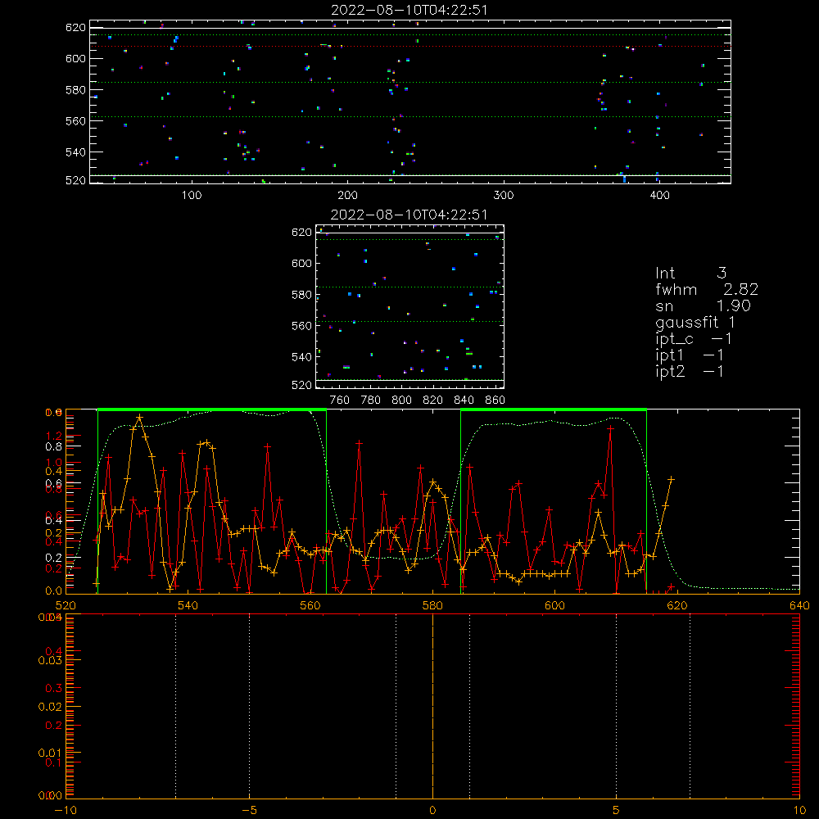
Task: Click the top plot title 2022-08-10T04:22:51
Action: point(409,10)
